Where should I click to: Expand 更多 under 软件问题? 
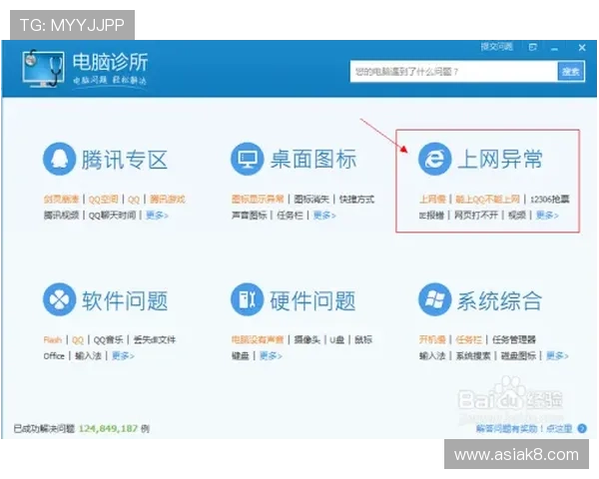click(x=123, y=355)
